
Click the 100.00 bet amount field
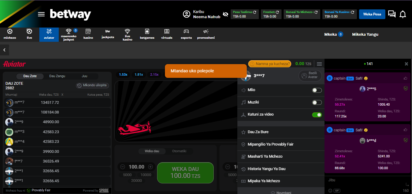pyautogui.click(x=137, y=167)
